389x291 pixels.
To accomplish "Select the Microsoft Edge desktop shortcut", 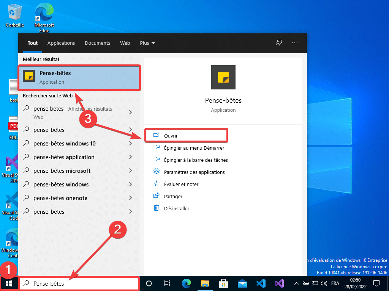I will point(44,18).
